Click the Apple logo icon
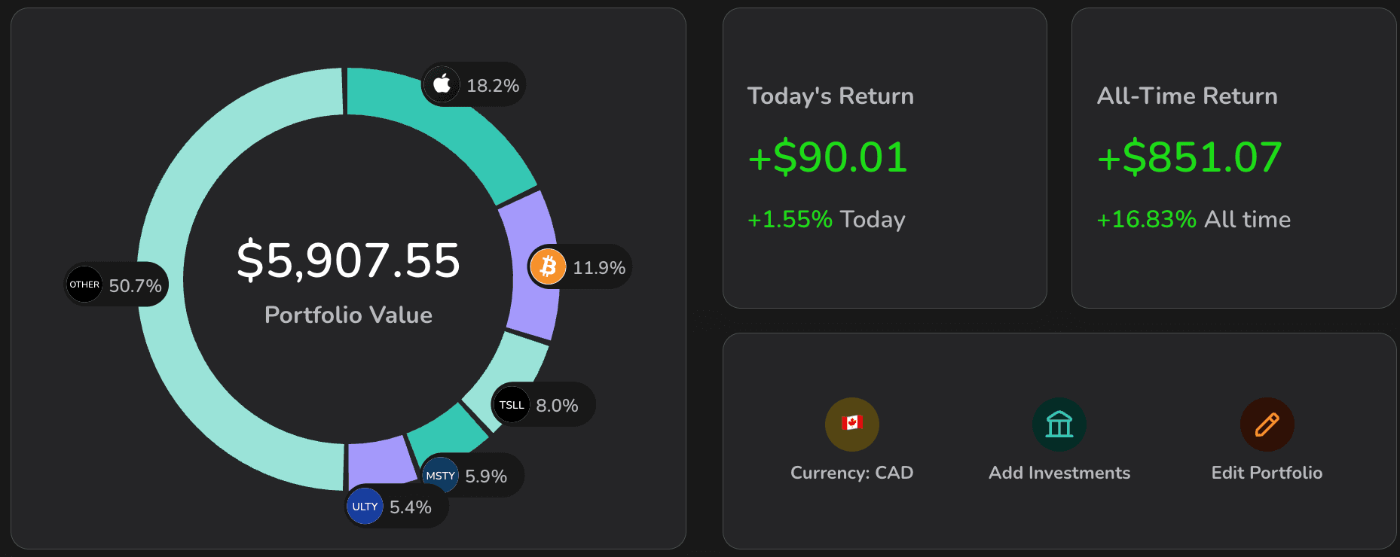 pyautogui.click(x=442, y=84)
